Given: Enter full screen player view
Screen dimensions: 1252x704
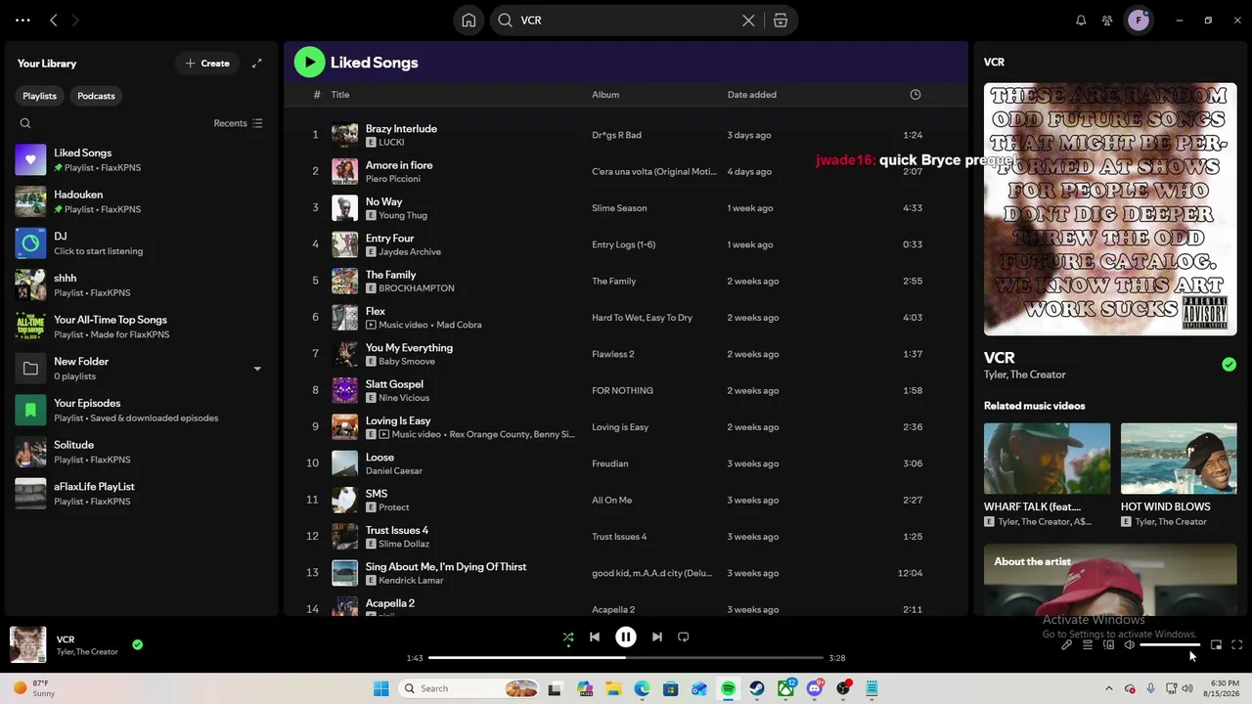Looking at the screenshot, I should [1237, 645].
